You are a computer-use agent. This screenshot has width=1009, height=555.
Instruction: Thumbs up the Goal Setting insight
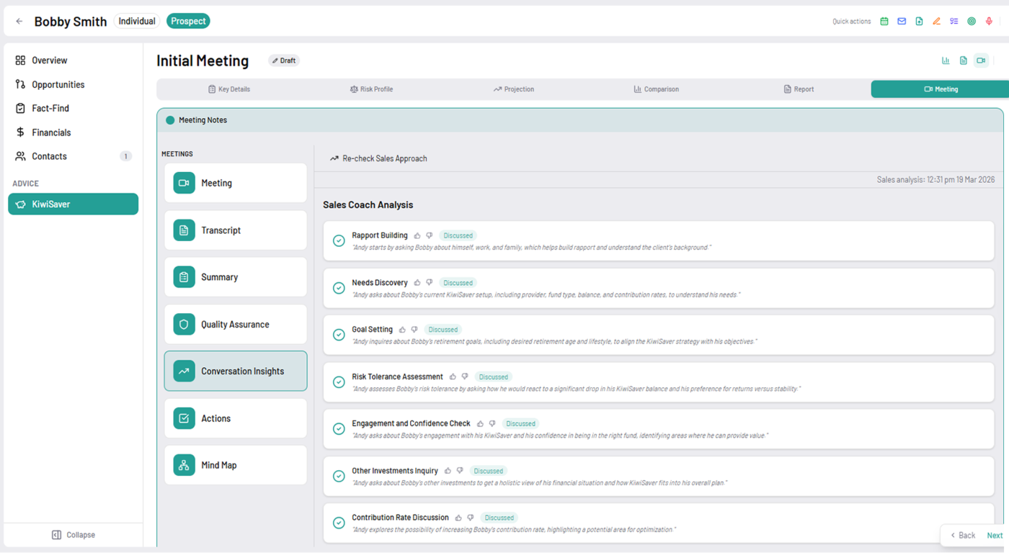[x=401, y=329]
